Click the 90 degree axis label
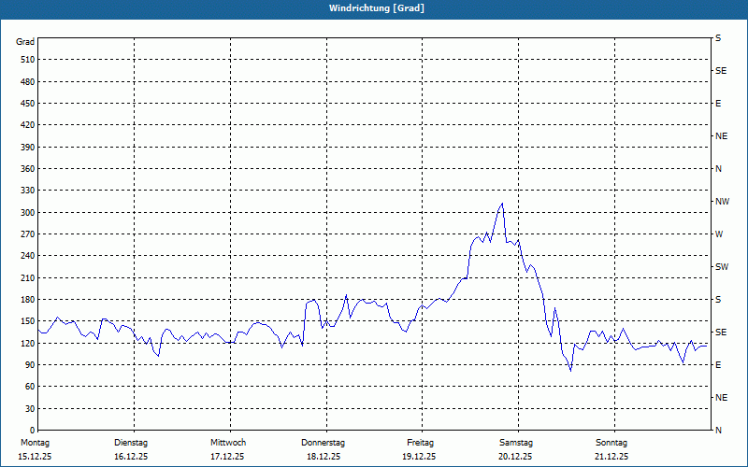Viewport: 748px width, 467px height. 28,365
